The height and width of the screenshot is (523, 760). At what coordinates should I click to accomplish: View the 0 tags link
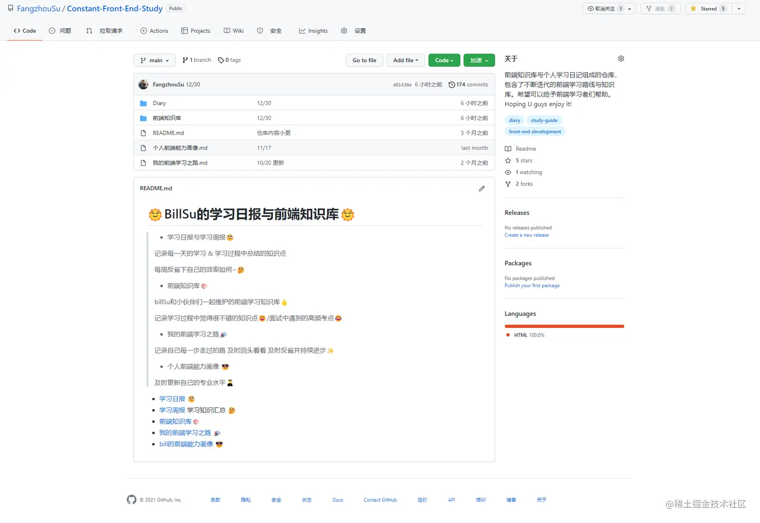pyautogui.click(x=229, y=60)
